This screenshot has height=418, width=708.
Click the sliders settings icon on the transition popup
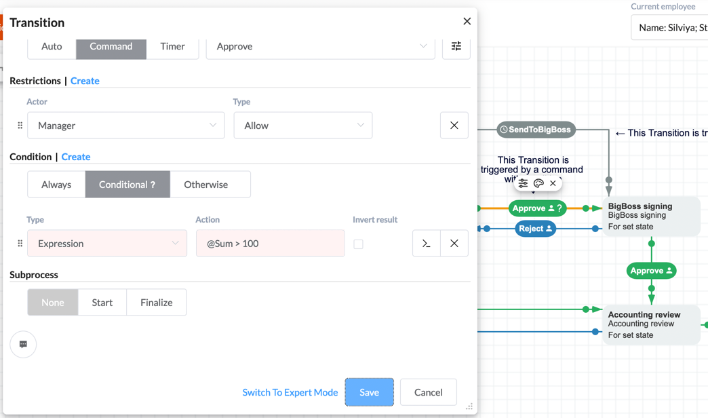(x=522, y=183)
